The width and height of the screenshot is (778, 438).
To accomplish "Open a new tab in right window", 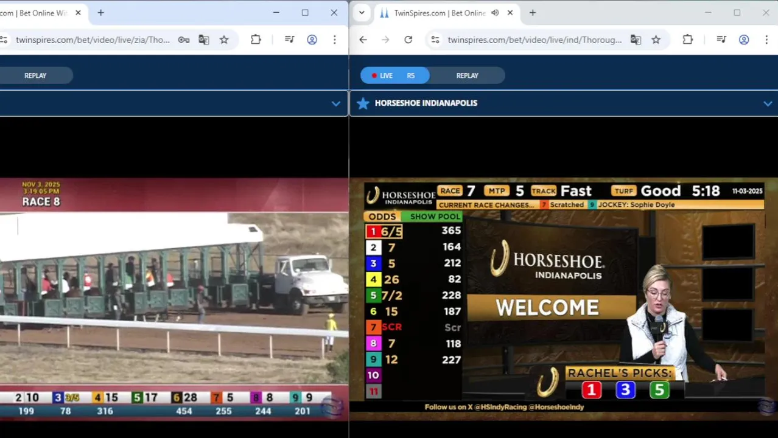I will coord(533,13).
